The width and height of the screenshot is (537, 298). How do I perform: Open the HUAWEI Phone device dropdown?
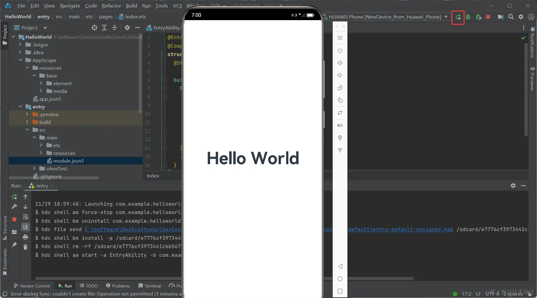coord(385,17)
